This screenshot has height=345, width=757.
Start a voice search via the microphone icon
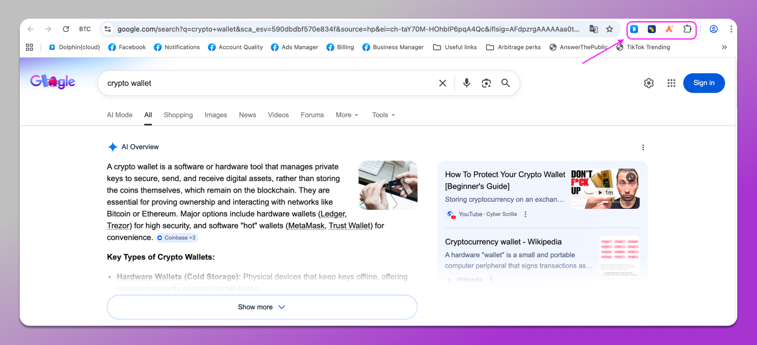(x=466, y=83)
